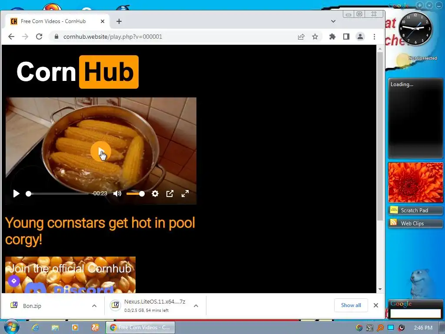Viewport: 445px width, 334px height.
Task: Click the Young cornstars video title
Action: pos(100,231)
